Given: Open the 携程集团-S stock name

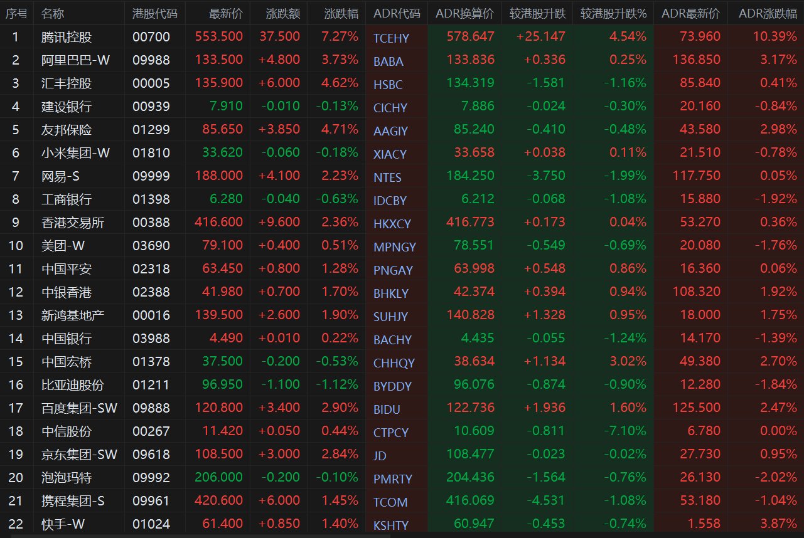Looking at the screenshot, I should click(x=73, y=501).
